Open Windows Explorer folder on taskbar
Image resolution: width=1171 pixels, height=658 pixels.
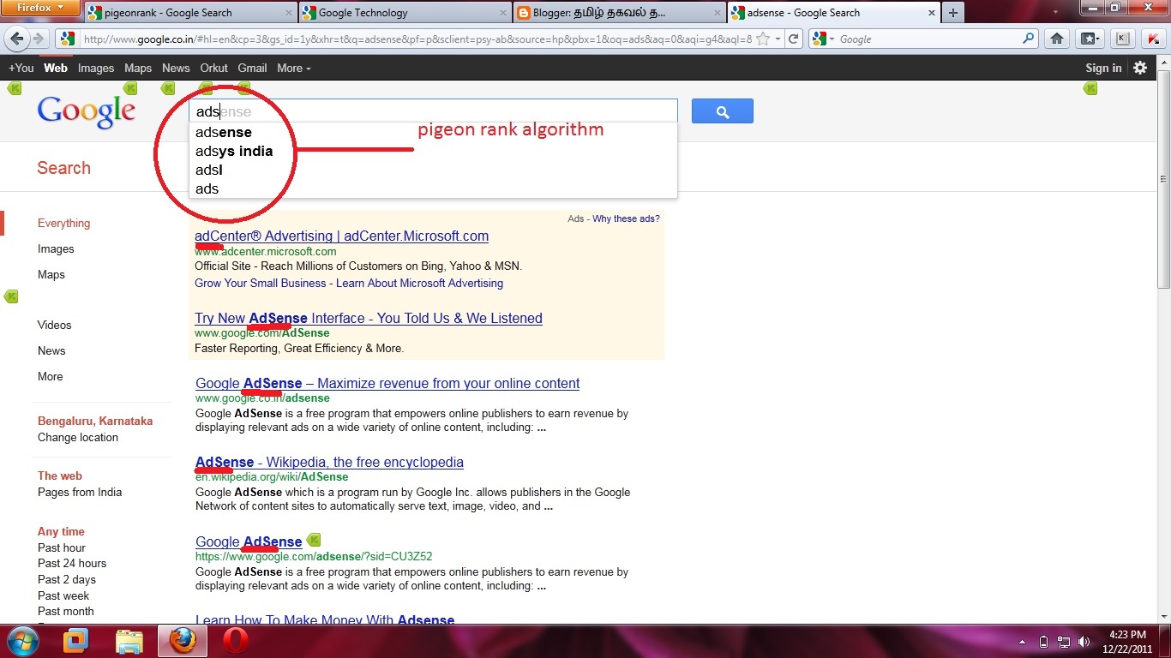pyautogui.click(x=129, y=641)
